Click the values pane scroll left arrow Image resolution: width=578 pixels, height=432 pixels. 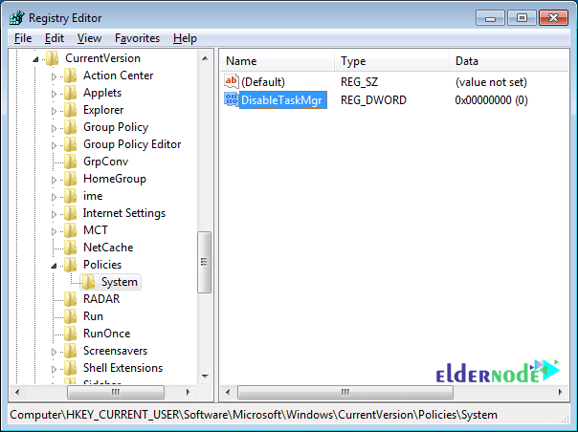coord(228,392)
